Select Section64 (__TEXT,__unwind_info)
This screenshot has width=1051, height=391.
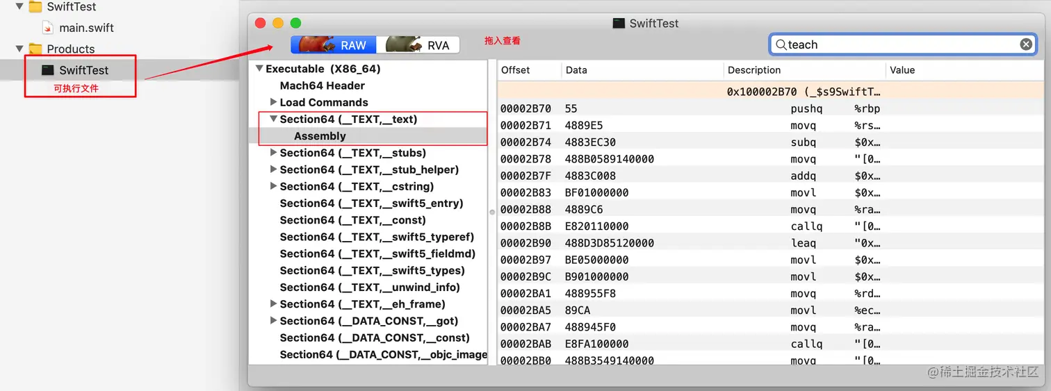point(370,287)
